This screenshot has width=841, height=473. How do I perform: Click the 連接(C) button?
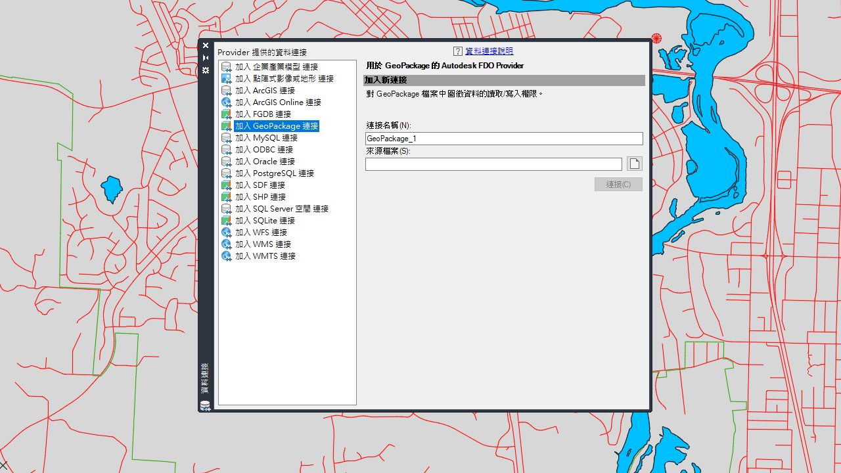click(618, 185)
